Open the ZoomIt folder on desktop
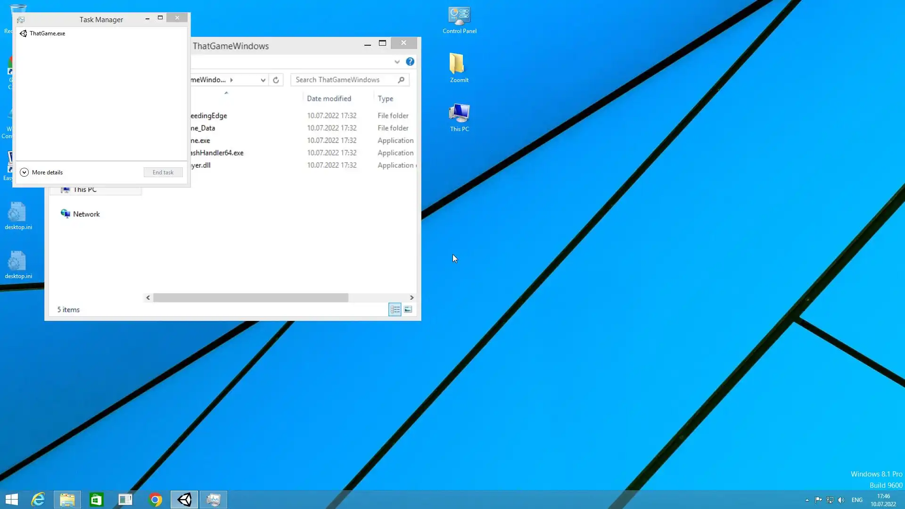This screenshot has width=905, height=509. (x=458, y=67)
